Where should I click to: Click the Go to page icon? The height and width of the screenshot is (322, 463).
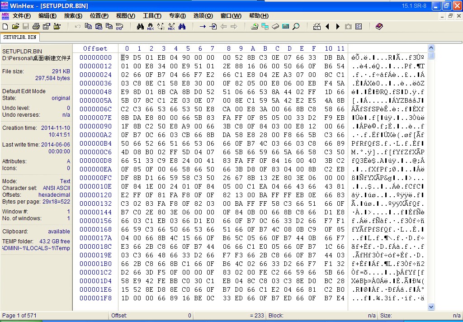(213, 27)
